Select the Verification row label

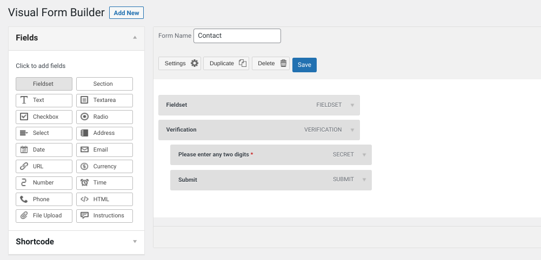(181, 129)
